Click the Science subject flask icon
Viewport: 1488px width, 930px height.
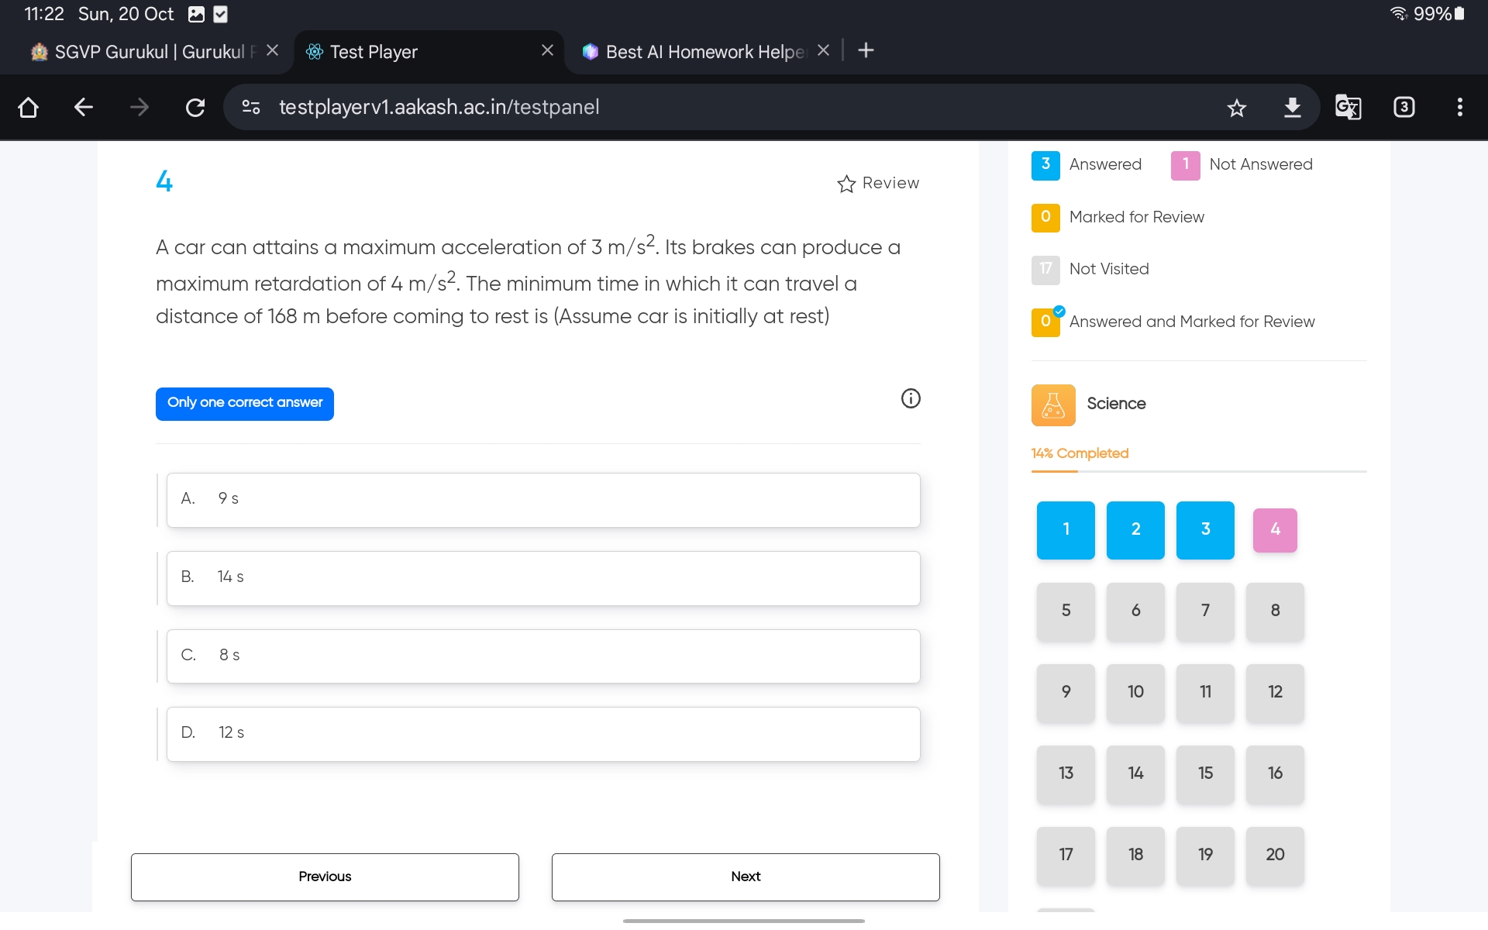pos(1053,405)
